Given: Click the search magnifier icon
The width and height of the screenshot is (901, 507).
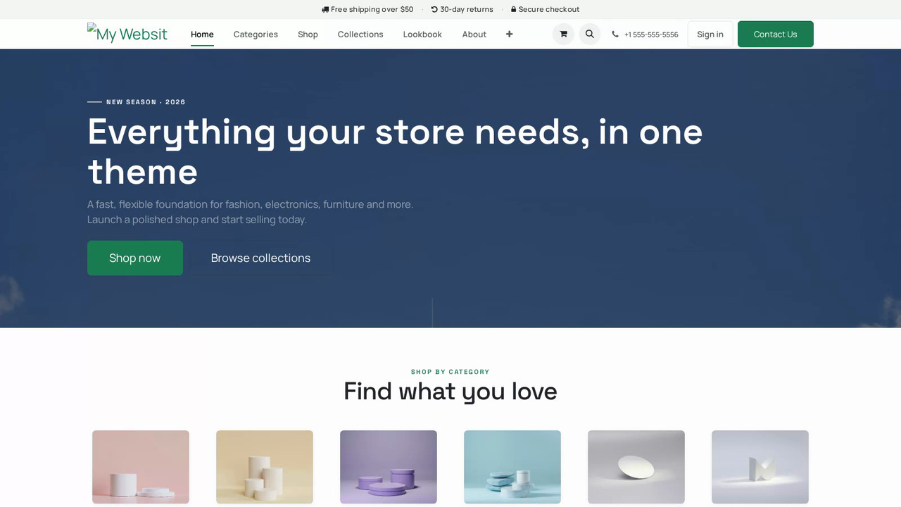Looking at the screenshot, I should [590, 34].
